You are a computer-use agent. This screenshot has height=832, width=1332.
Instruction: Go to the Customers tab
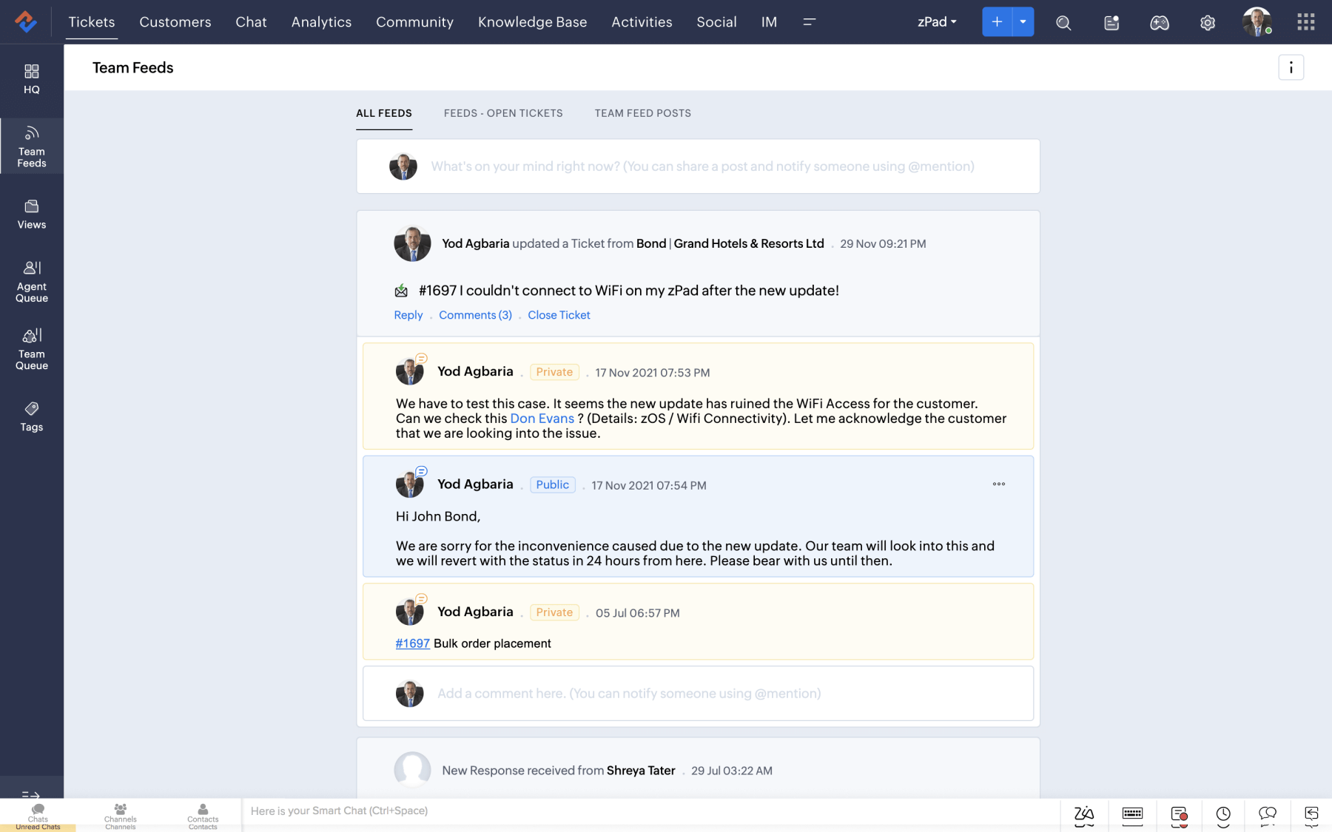(x=175, y=21)
